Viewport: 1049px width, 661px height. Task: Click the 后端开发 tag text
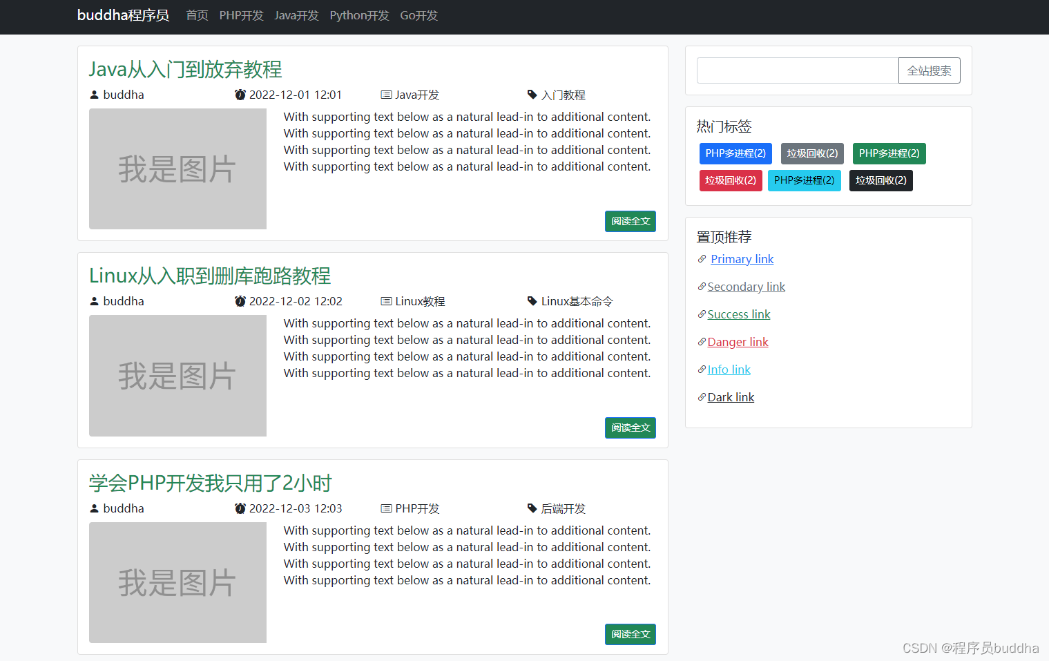[563, 508]
